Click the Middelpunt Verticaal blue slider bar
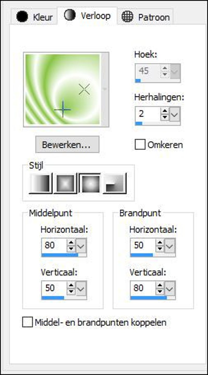 click(53, 298)
